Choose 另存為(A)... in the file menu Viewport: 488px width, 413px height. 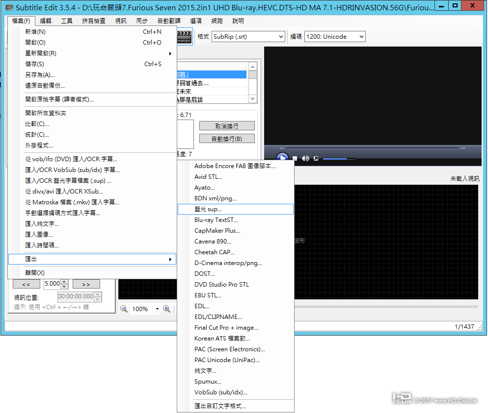(40, 75)
